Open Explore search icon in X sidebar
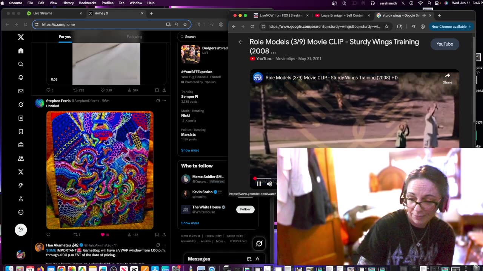 click(21, 64)
